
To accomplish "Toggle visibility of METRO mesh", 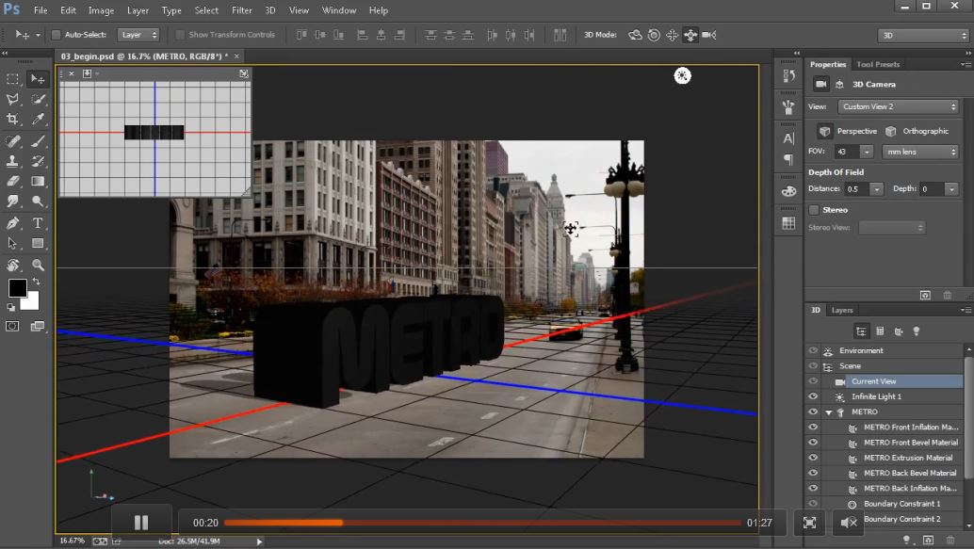I will (813, 412).
